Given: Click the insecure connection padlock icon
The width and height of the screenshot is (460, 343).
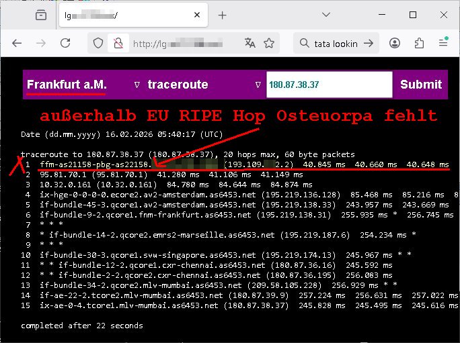Looking at the screenshot, I should point(117,43).
